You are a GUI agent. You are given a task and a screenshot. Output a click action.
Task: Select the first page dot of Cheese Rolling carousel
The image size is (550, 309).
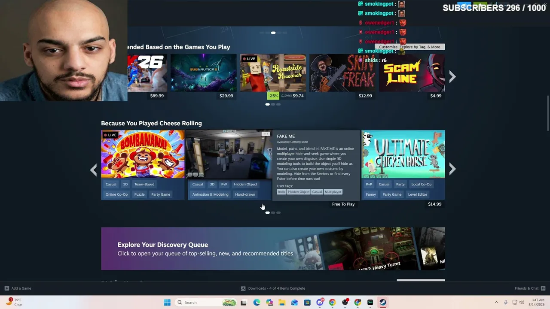267,212
